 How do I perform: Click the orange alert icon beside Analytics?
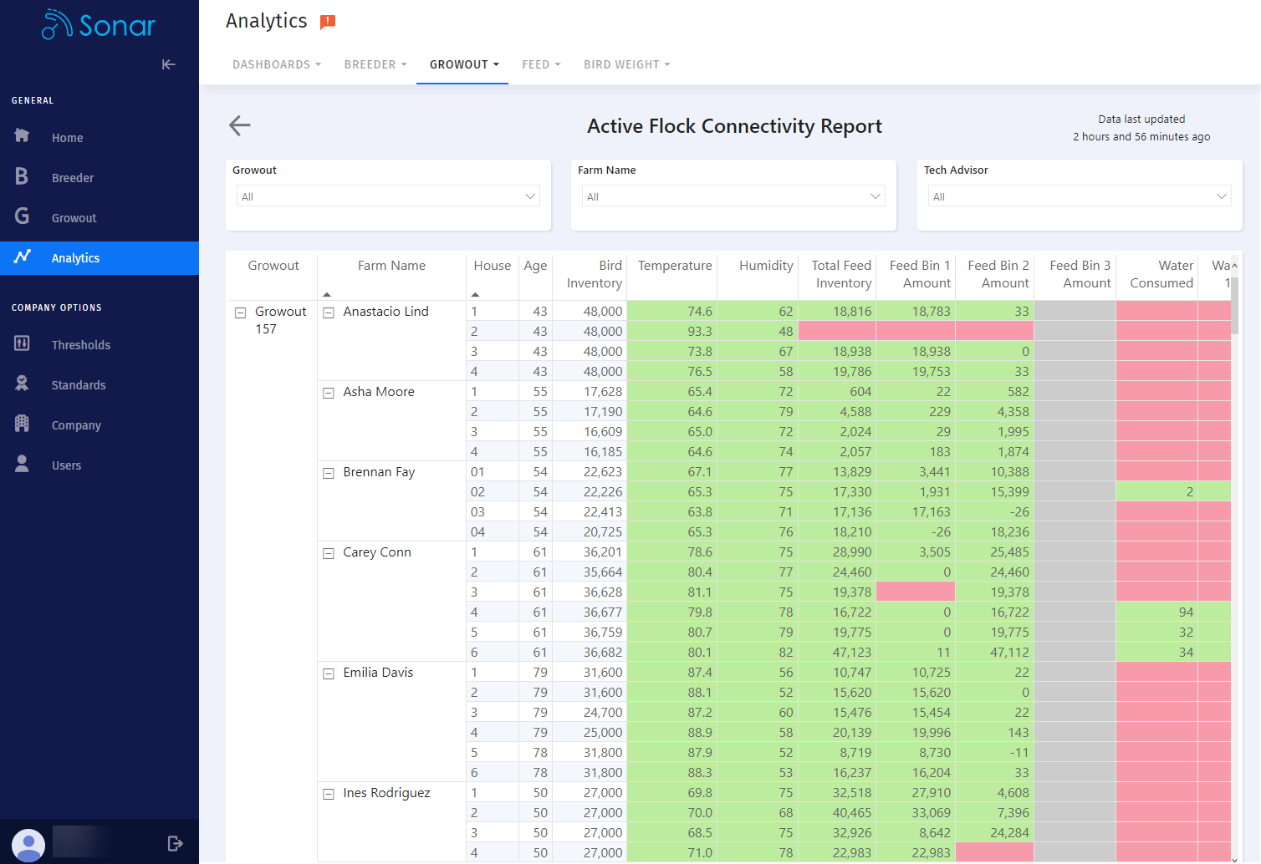click(x=328, y=22)
